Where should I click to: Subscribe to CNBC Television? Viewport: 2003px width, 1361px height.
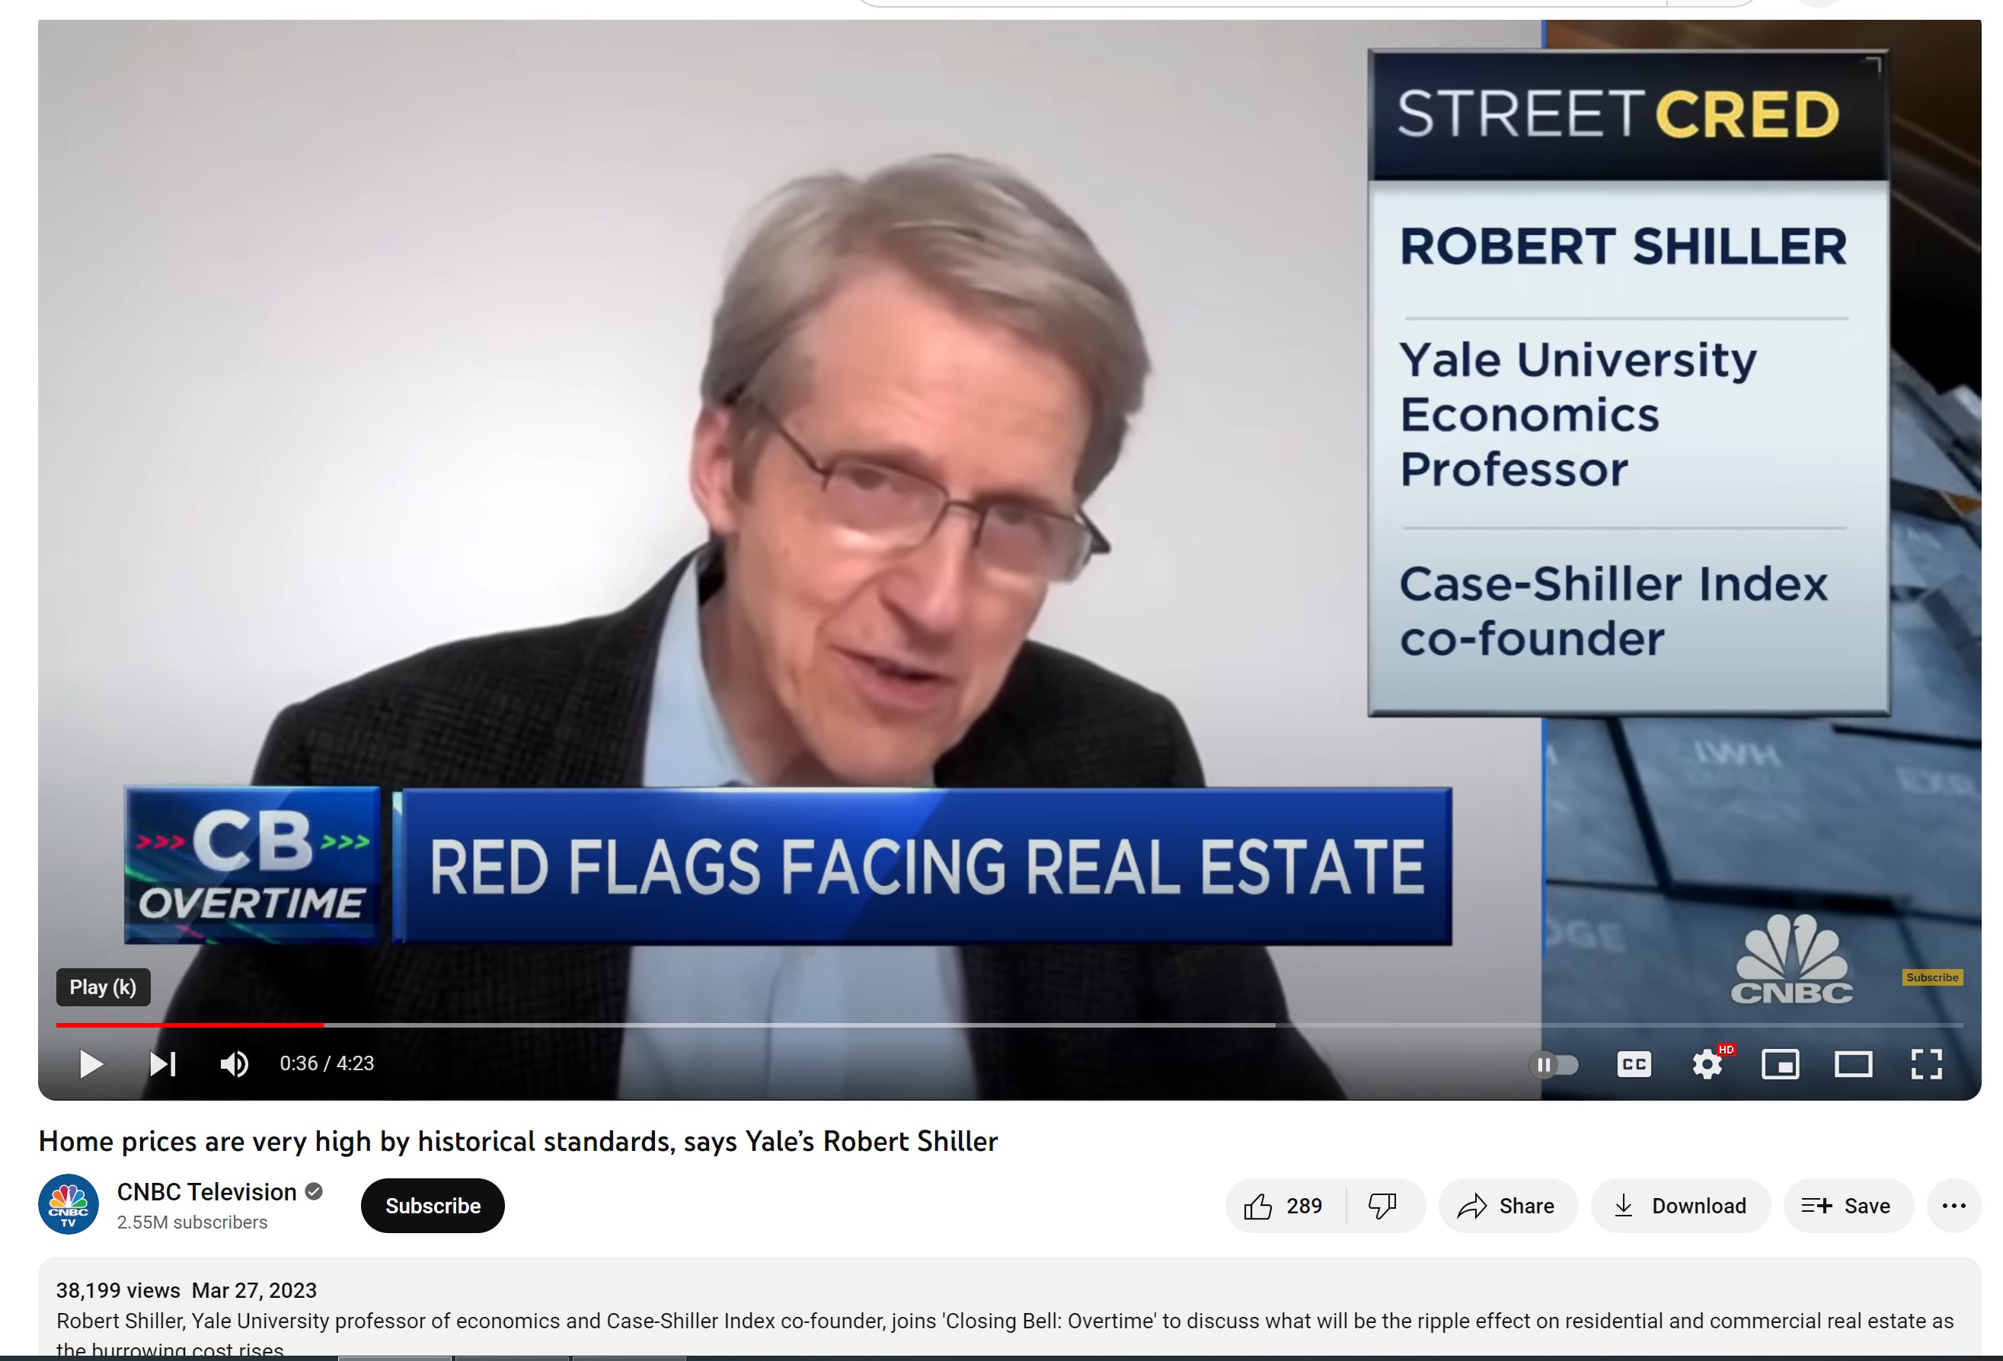tap(433, 1206)
